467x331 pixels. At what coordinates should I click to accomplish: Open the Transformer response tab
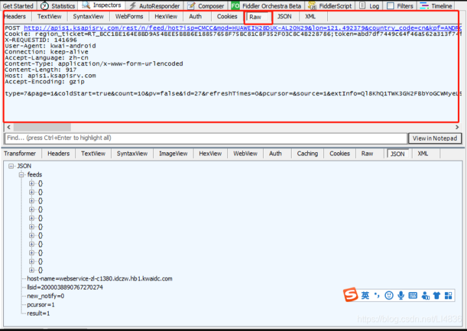19,153
